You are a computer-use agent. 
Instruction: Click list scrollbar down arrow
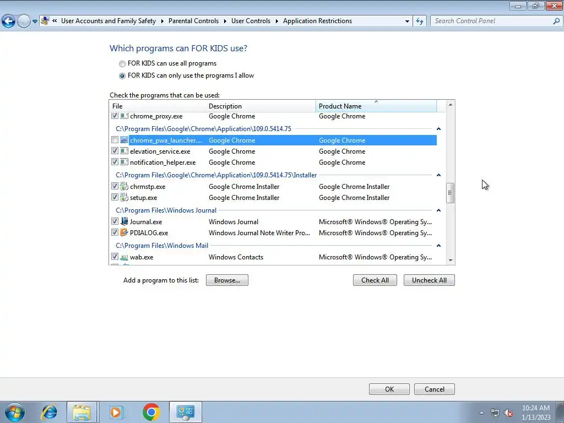[451, 261]
